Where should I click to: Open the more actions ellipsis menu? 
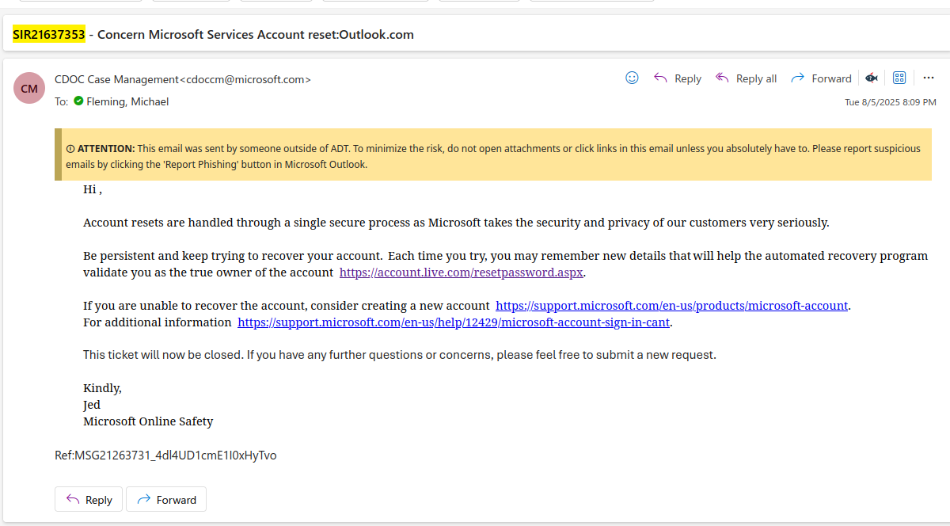929,78
